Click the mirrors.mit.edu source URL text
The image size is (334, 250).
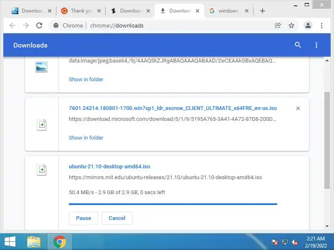pyautogui.click(x=165, y=177)
